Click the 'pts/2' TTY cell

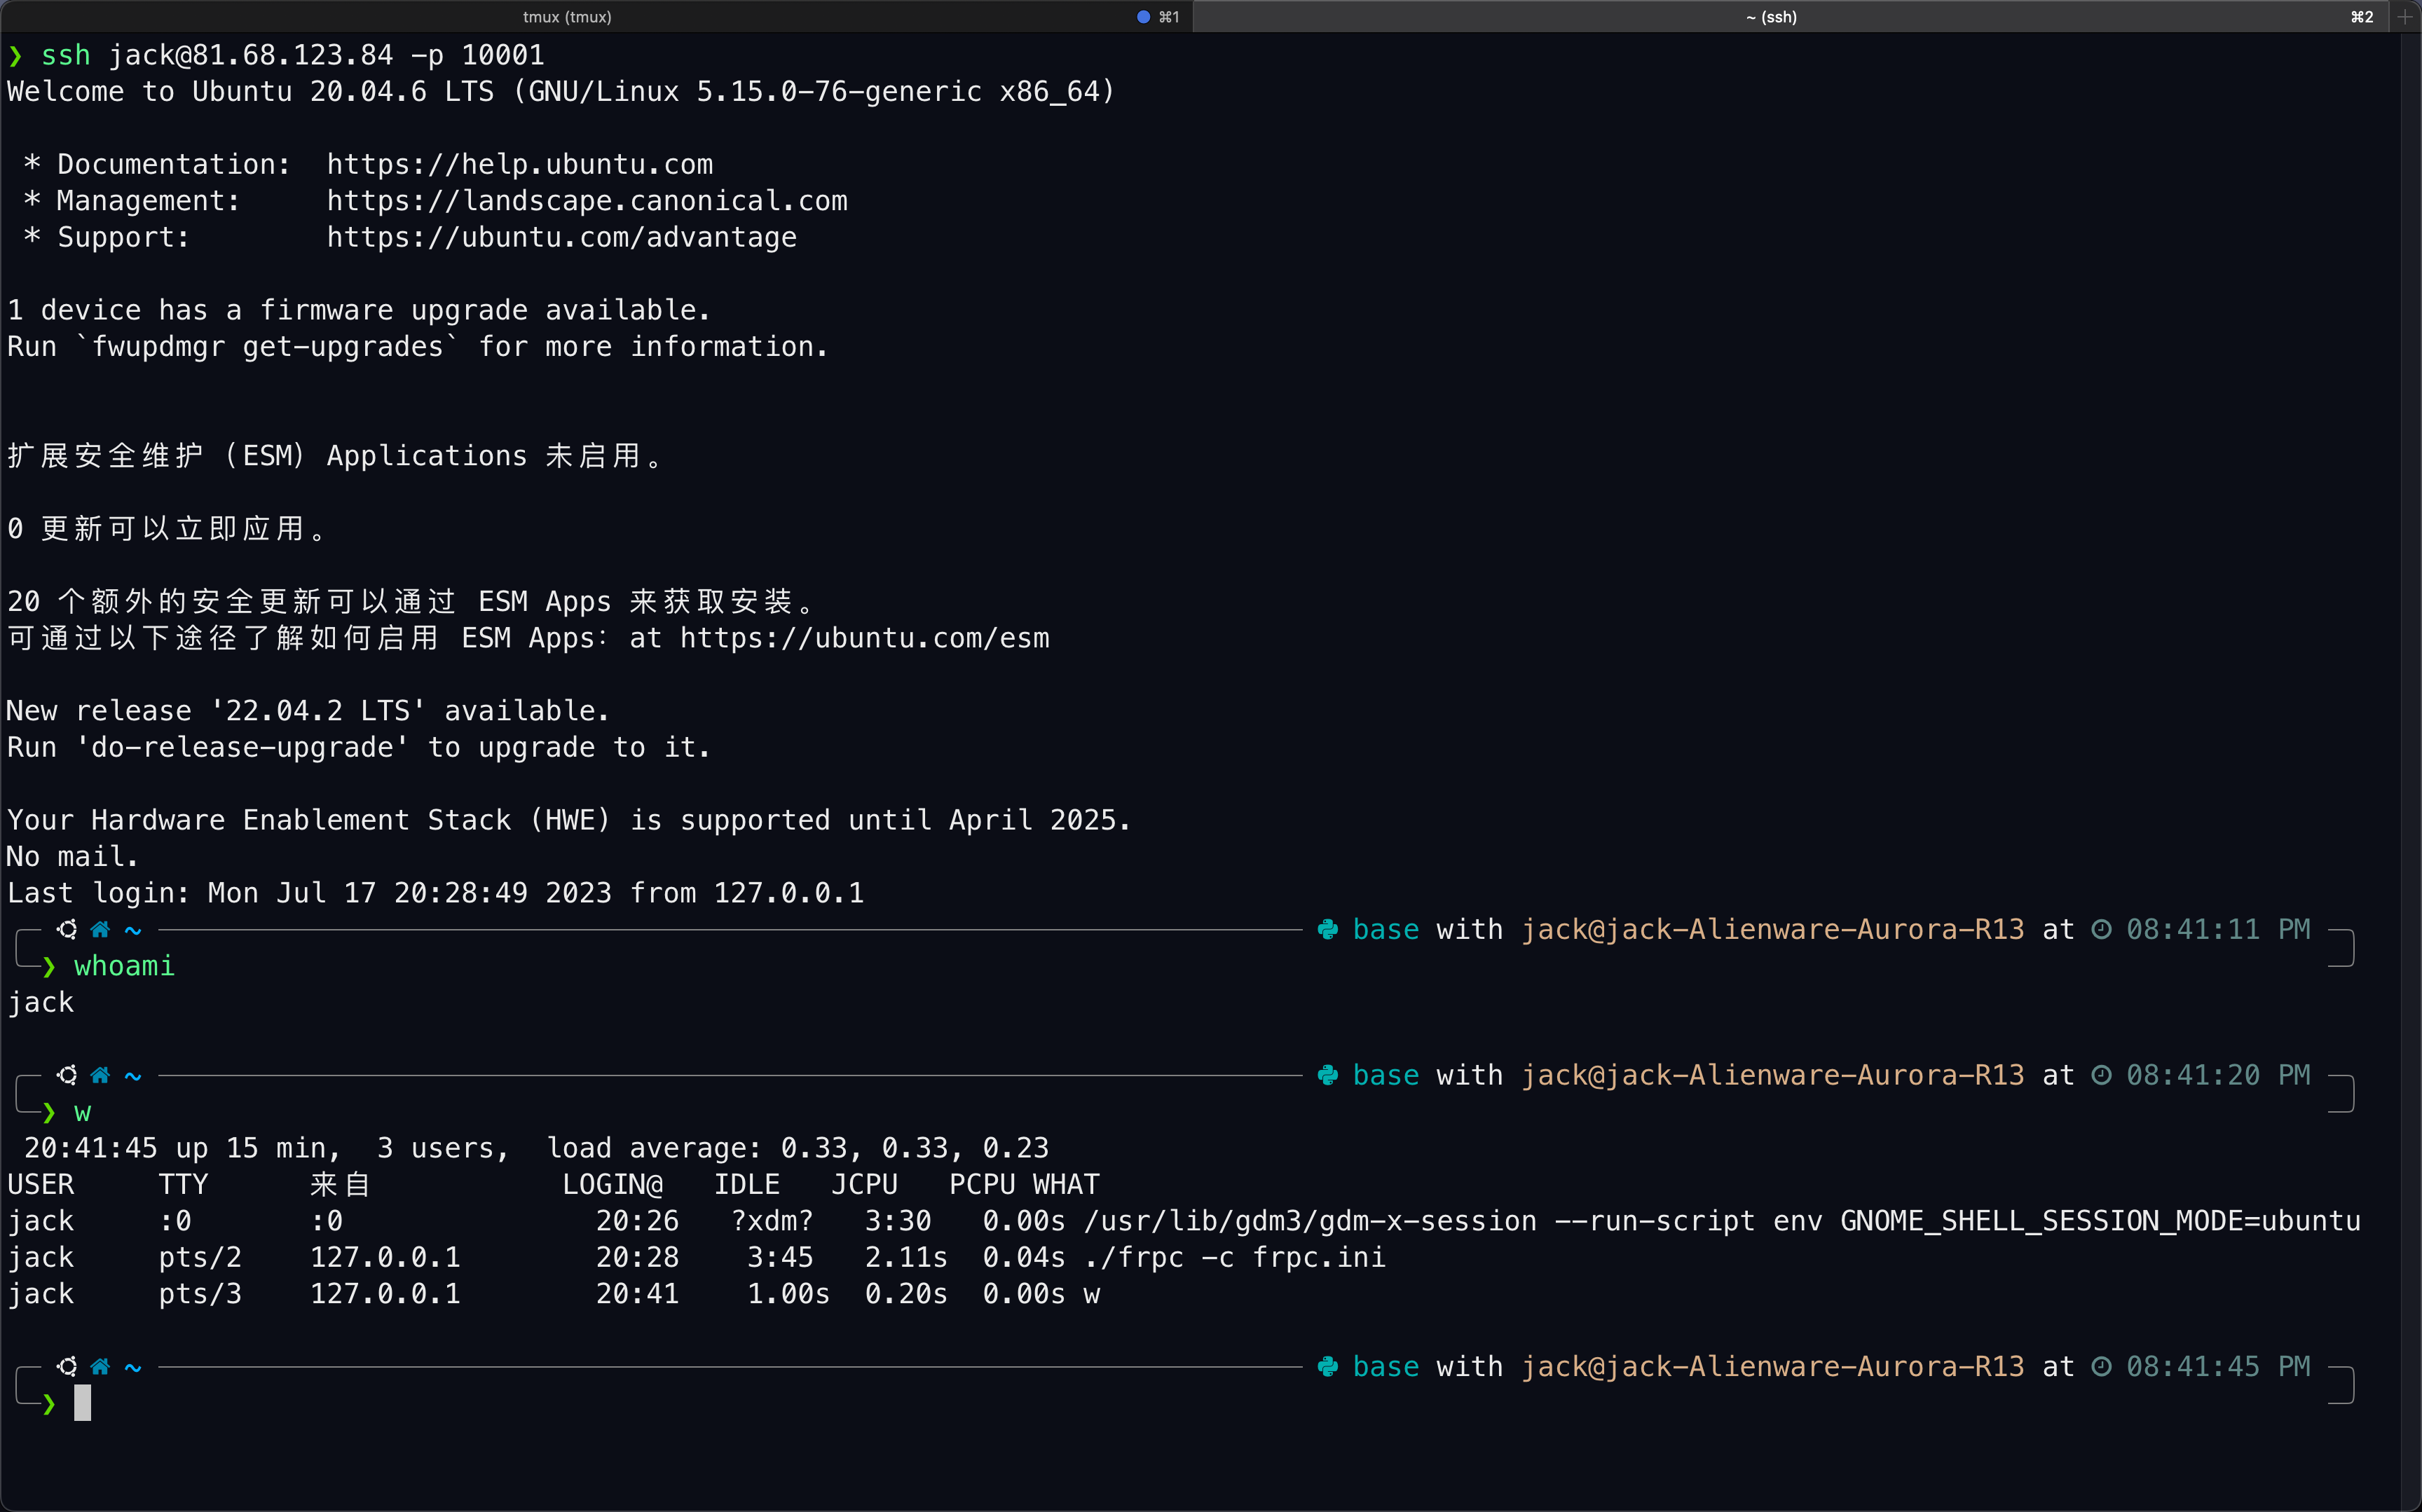click(x=200, y=1257)
